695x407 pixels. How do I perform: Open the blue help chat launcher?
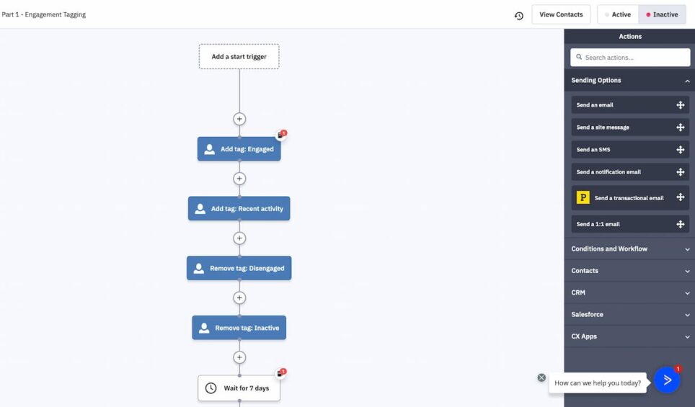pyautogui.click(x=667, y=380)
